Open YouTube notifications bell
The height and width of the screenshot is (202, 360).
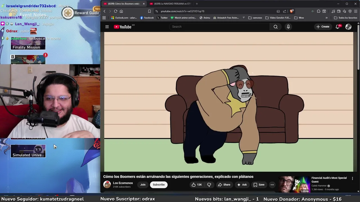(338, 27)
